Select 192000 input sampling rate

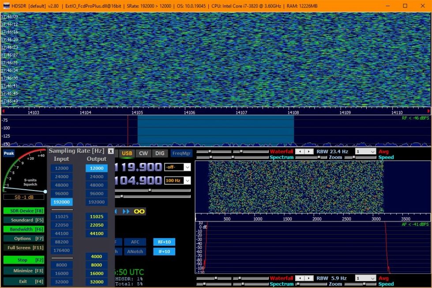coord(61,202)
